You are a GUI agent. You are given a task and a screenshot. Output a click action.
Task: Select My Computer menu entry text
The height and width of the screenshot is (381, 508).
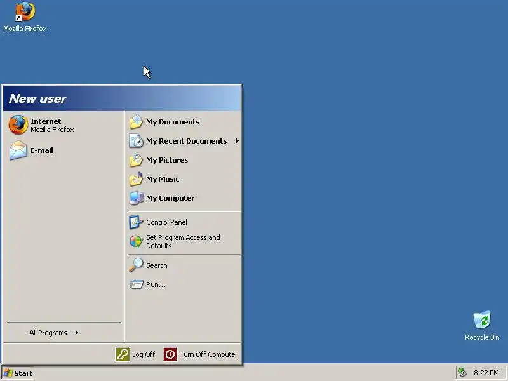[x=170, y=198]
